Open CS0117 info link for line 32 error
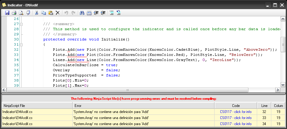The width and height of the screenshot is (287, 129). (x=235, y=112)
